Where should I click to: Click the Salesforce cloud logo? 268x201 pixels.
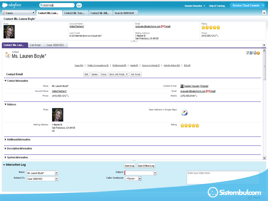(12, 5)
